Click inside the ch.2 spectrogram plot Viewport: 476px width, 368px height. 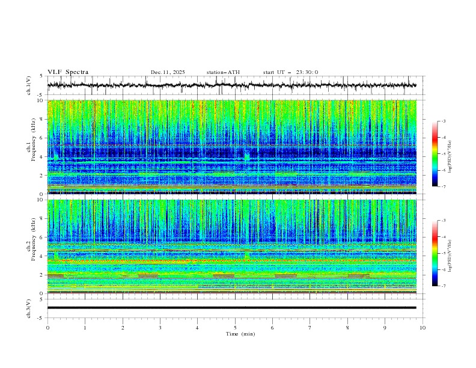[231, 247]
